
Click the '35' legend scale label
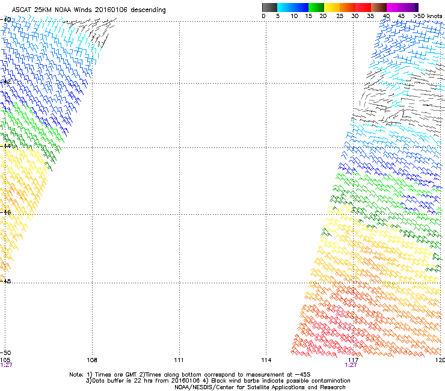370,16
